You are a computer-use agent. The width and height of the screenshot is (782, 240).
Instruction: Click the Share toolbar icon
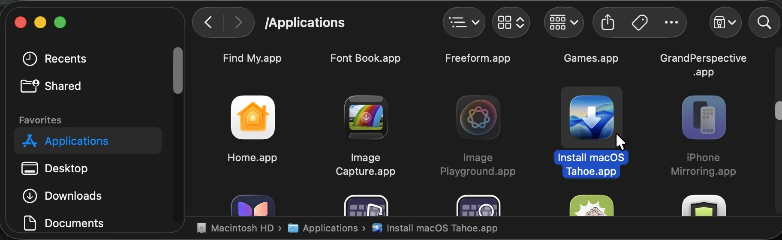[x=608, y=22]
